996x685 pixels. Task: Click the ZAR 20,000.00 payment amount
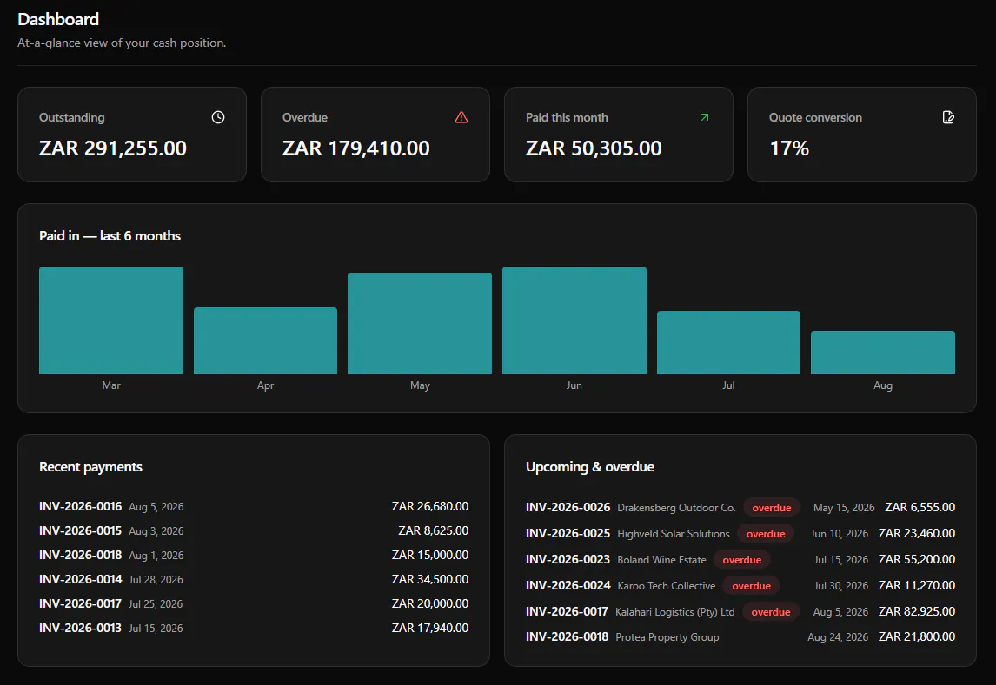[x=430, y=603]
